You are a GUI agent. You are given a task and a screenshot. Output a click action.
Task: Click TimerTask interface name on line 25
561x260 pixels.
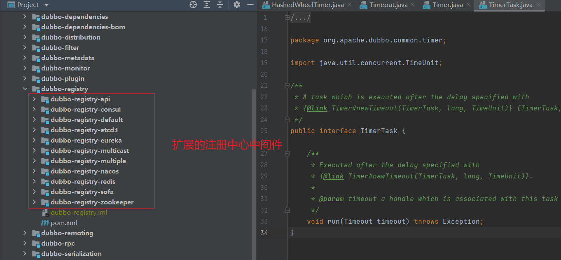pyautogui.click(x=379, y=131)
